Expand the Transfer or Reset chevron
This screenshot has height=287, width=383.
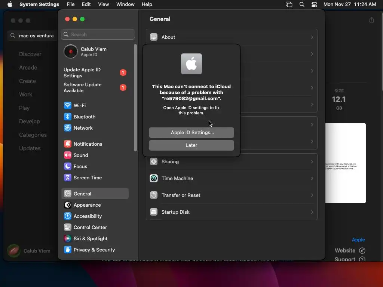coord(312,195)
